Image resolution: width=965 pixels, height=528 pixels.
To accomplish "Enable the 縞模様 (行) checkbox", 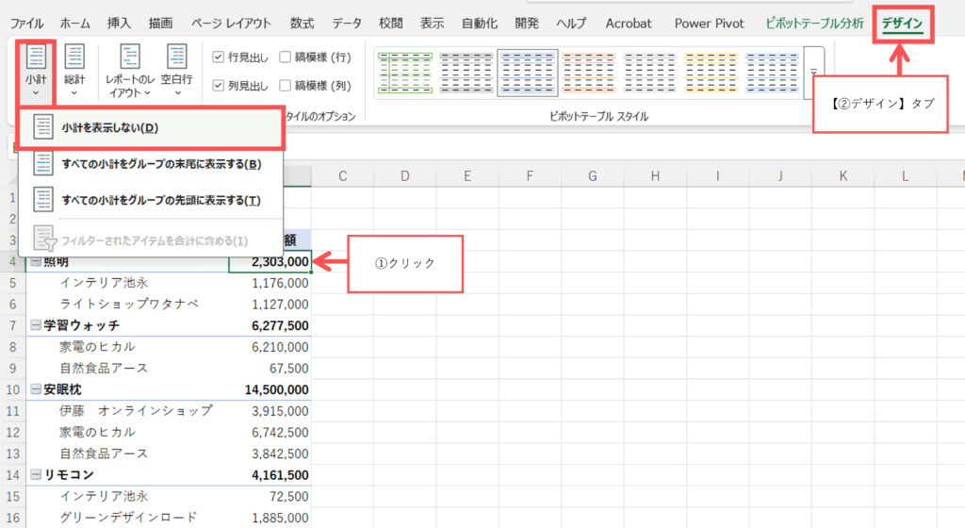I will pyautogui.click(x=285, y=57).
